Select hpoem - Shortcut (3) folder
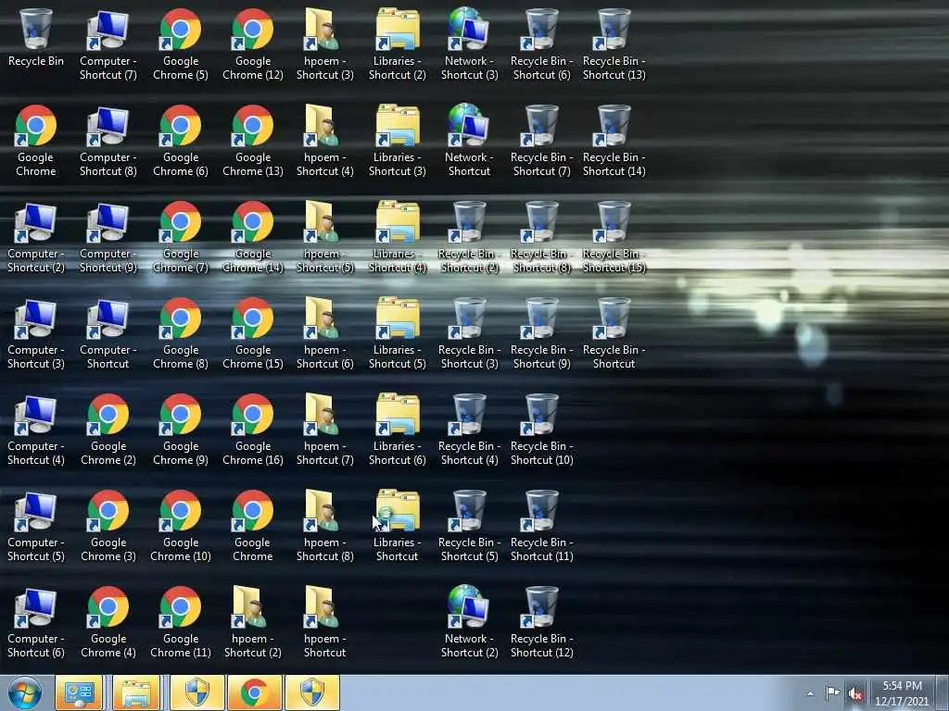Viewport: 949px width, 711px height. (x=325, y=44)
